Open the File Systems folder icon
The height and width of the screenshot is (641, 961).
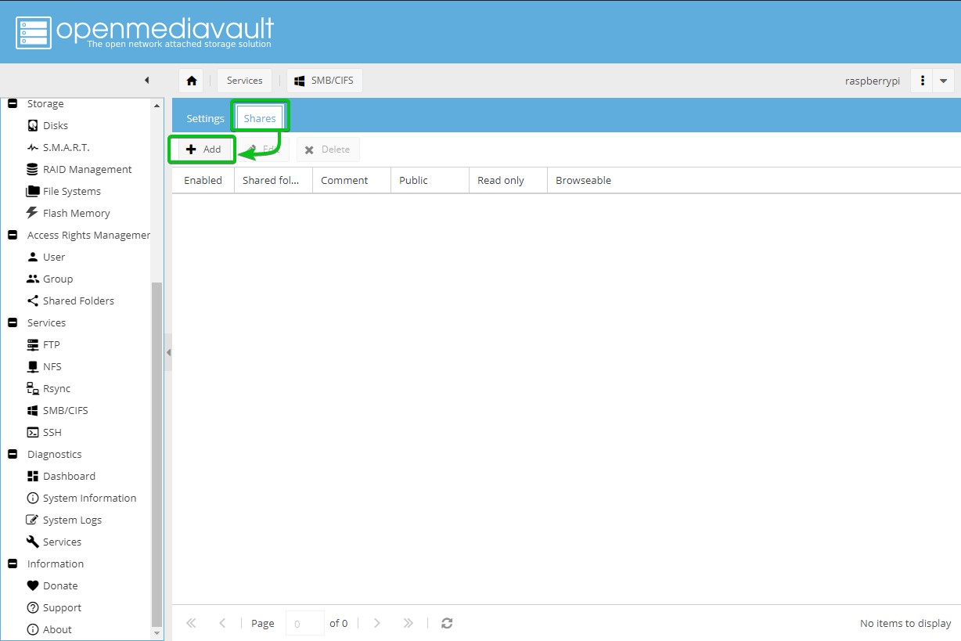click(33, 191)
